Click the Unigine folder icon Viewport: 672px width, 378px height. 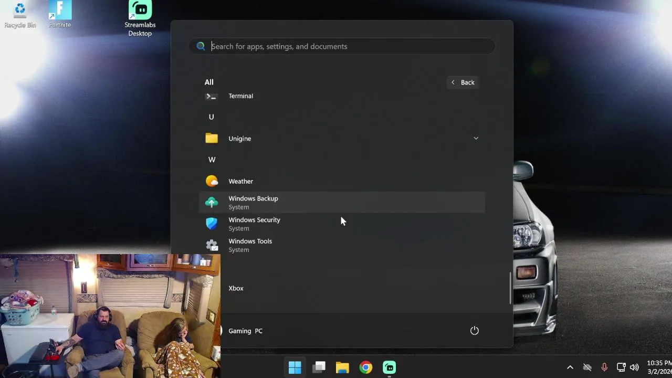click(212, 139)
